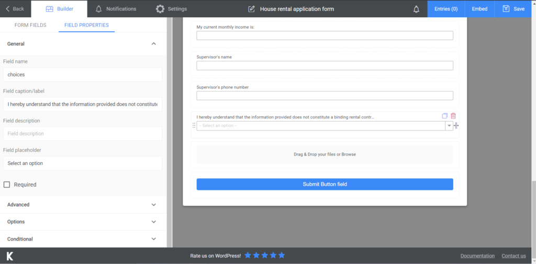The image size is (536, 264).
Task: Open the Select an option dropdown
Action: coord(325,126)
